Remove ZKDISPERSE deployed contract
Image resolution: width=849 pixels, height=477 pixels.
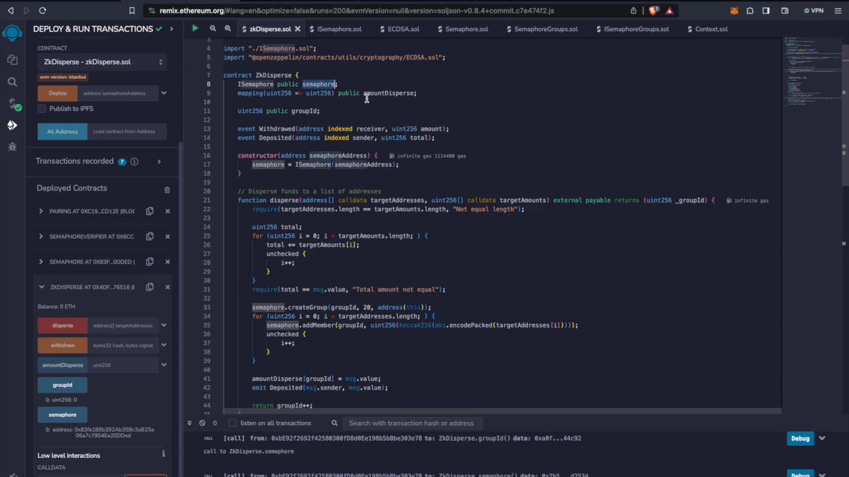pos(167,287)
